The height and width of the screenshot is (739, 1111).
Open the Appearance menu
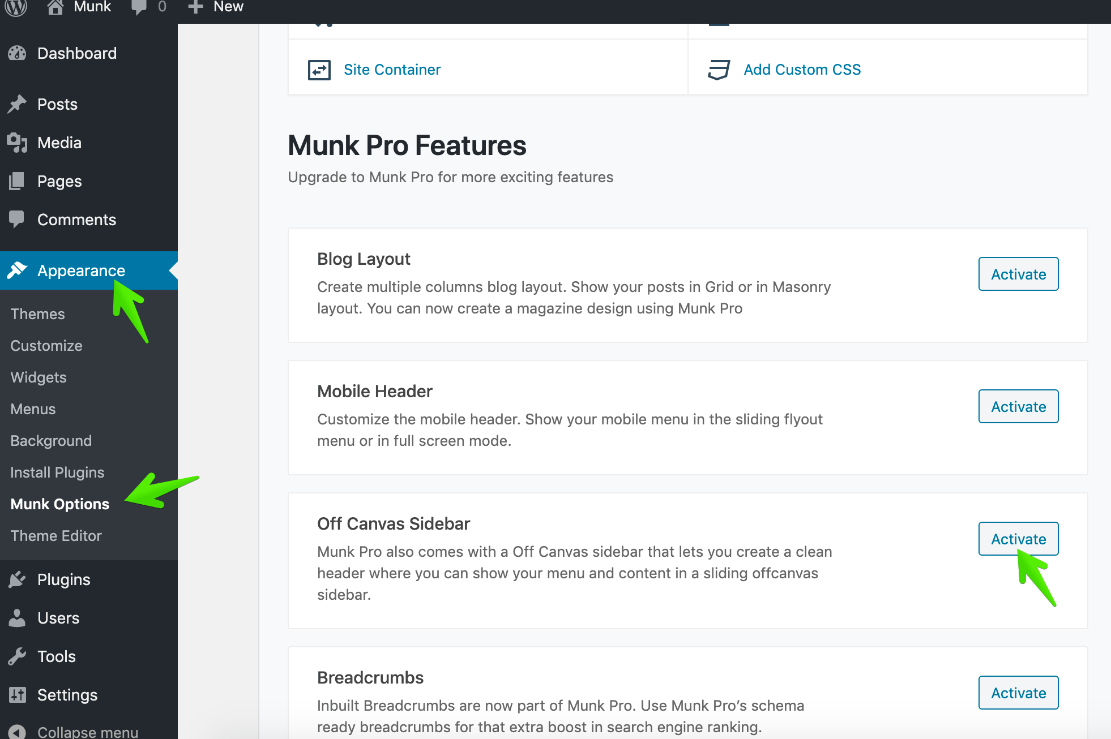pos(81,270)
